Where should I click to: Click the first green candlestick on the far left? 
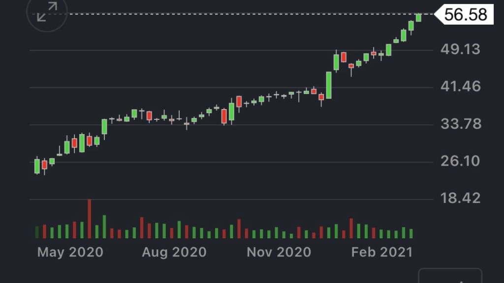37,166
